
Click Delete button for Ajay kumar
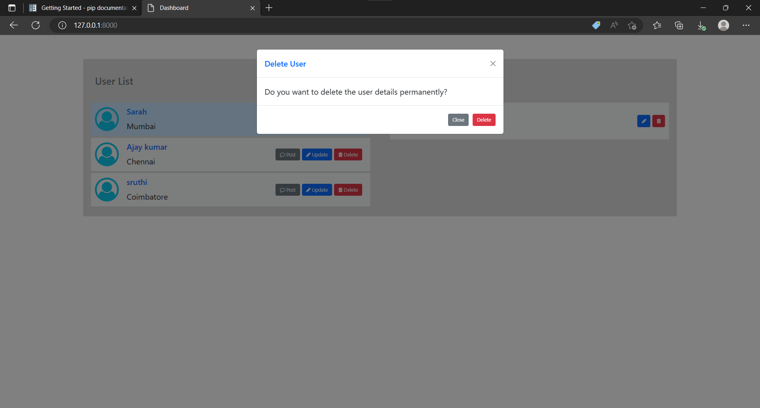(x=348, y=154)
